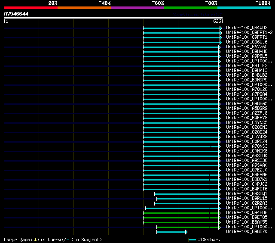This screenshot has width=275, height=243.
Task: Select the UniRef100_A9SQD0 label
Action: pos(247,156)
